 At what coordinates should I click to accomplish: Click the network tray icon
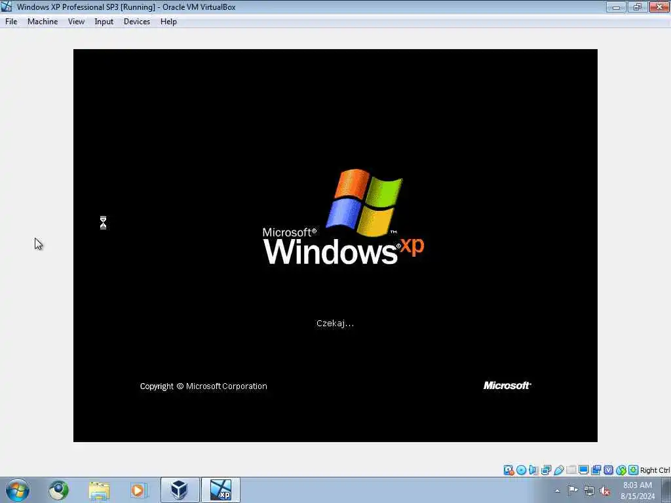pos(589,491)
